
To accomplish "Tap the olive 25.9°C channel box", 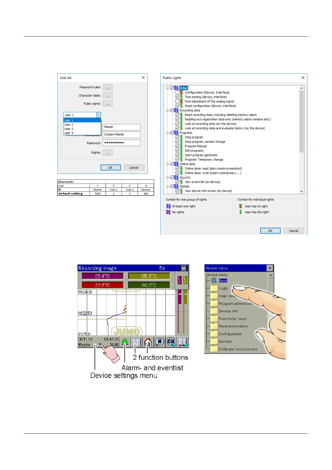I will click(149, 276).
